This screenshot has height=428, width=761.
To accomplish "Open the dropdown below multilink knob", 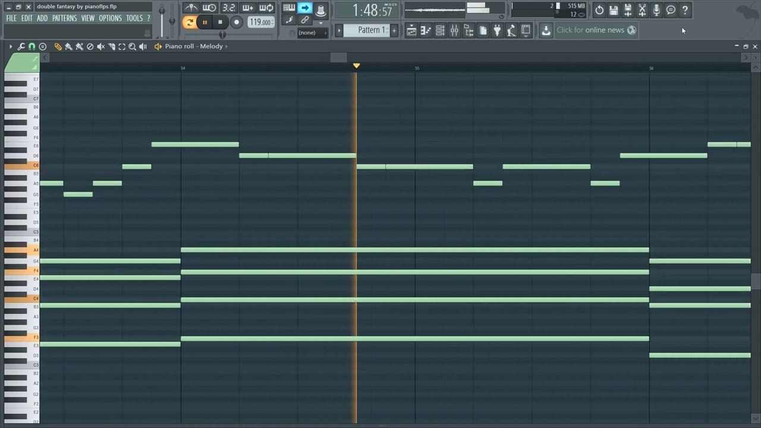I will 320,23.
